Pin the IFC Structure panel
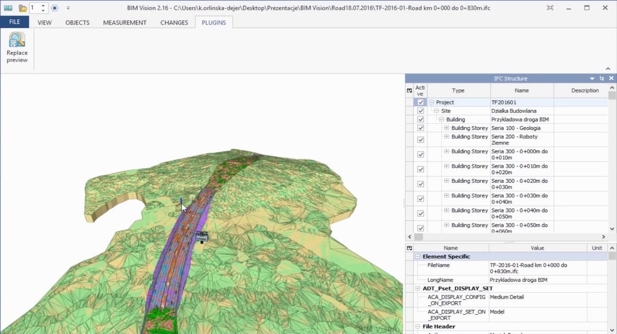The image size is (617, 334). pos(602,79)
